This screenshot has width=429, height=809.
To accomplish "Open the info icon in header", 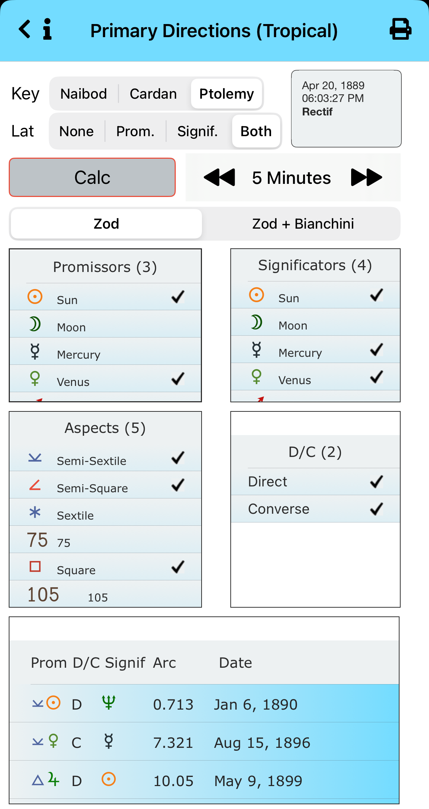I will tap(47, 29).
